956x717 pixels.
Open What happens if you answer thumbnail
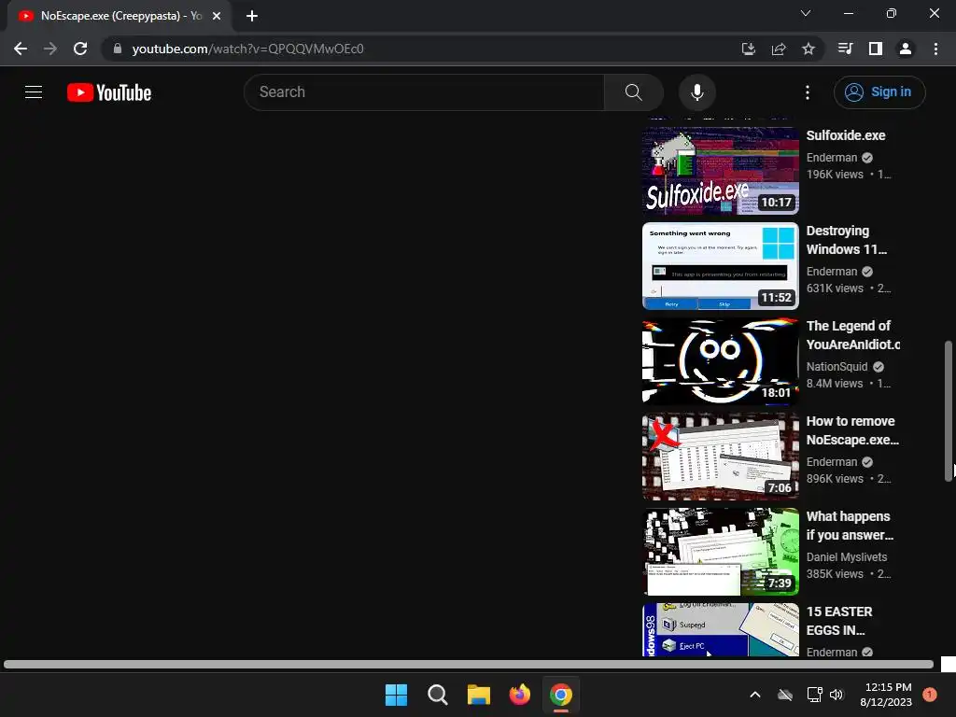tap(720, 551)
